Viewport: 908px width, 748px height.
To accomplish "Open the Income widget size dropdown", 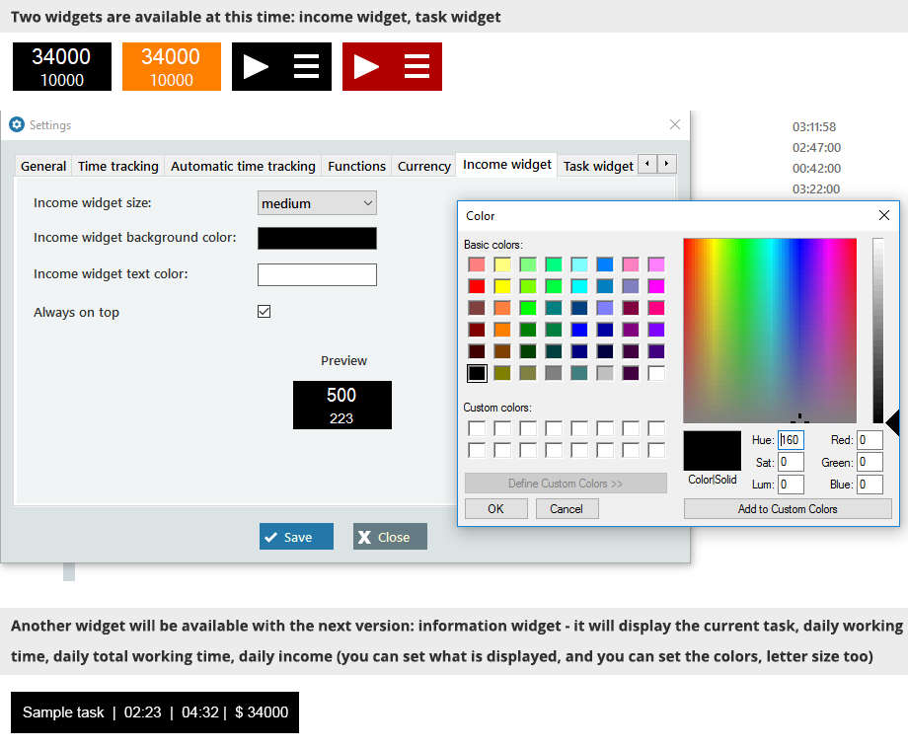I will (x=317, y=203).
